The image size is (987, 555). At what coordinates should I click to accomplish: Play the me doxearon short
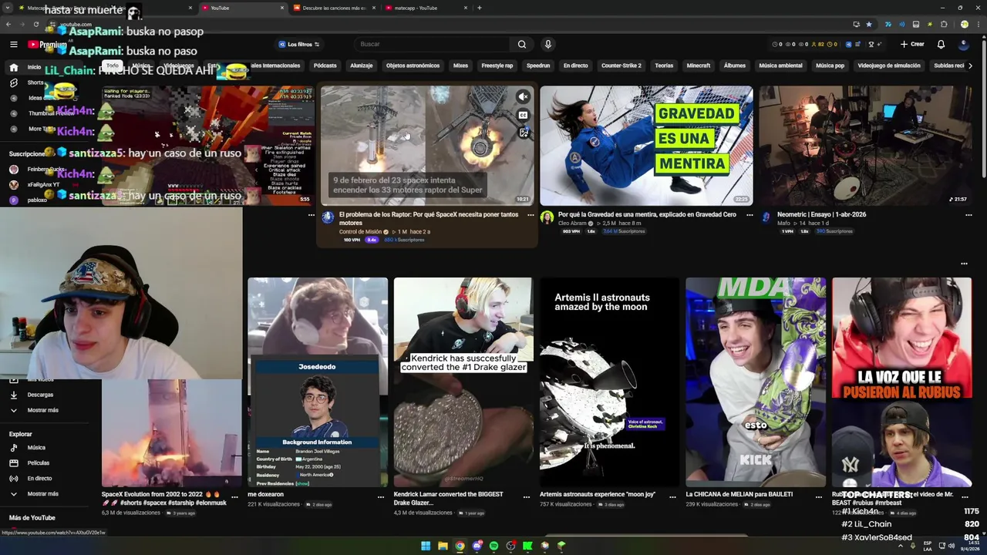(x=318, y=382)
